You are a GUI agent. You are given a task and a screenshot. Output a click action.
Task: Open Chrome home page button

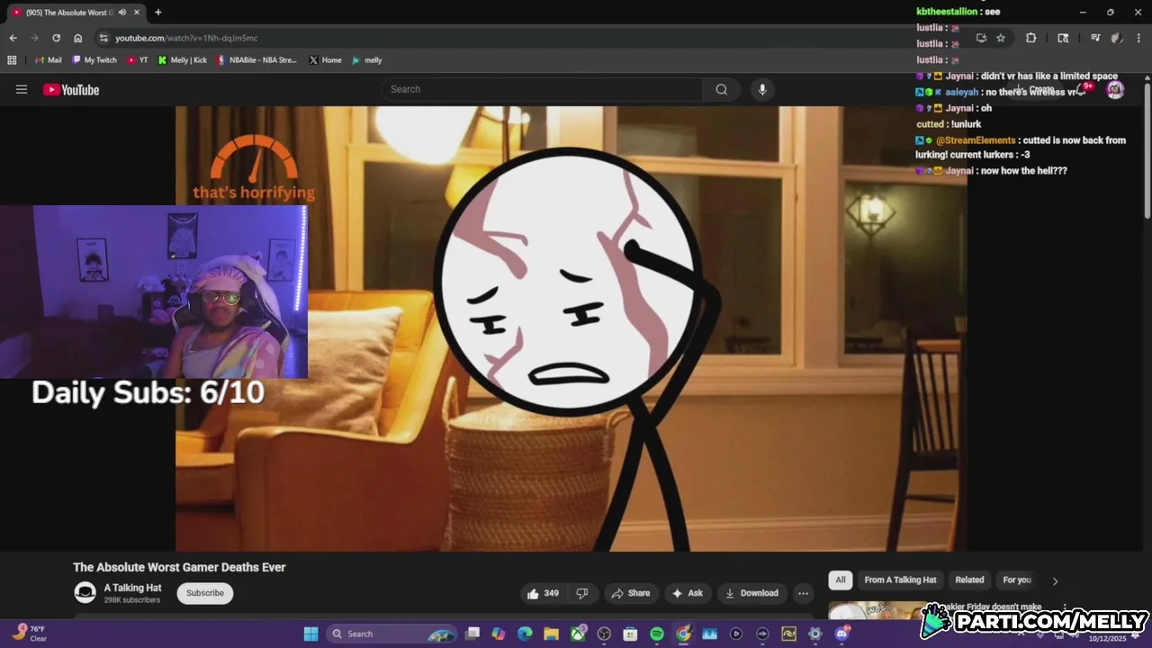coord(77,38)
